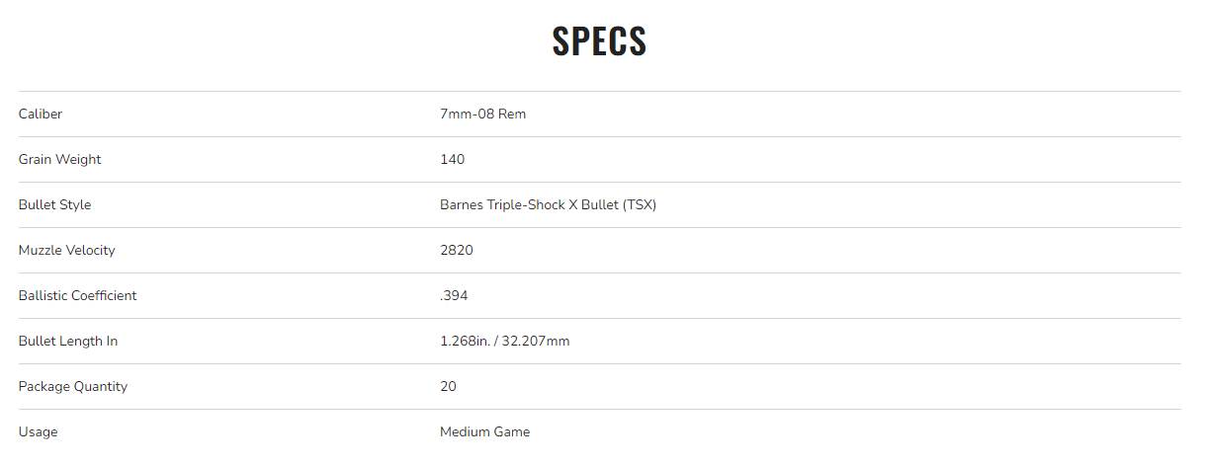Select the .394 ballistic coefficient value
Screen dimensions: 1206x465
pyautogui.click(x=455, y=296)
